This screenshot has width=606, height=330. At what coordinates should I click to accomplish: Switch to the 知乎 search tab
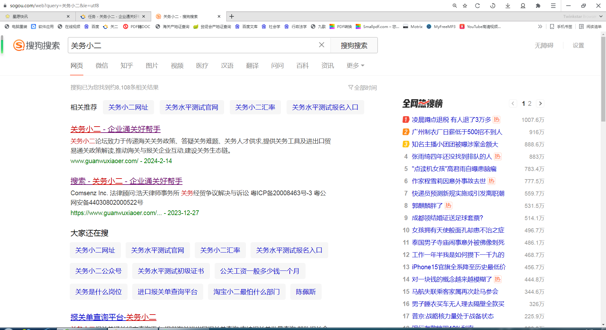pos(127,65)
